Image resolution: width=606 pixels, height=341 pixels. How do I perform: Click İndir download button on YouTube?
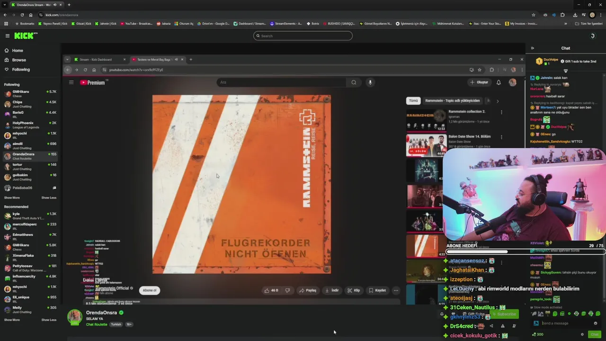(332, 290)
